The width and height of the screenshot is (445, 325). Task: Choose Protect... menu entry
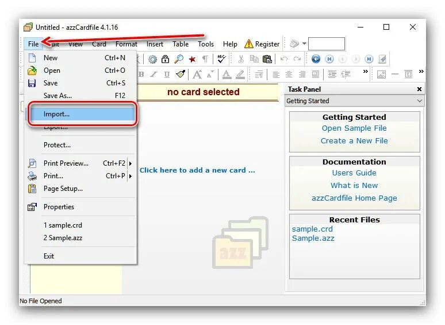[x=80, y=145]
